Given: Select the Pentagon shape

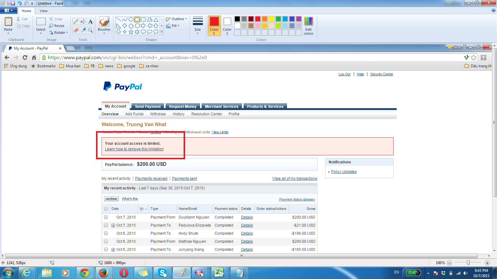Looking at the screenshot, I should 131,26.
